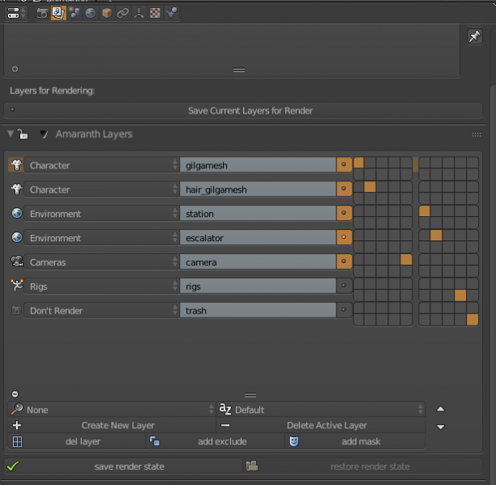The height and width of the screenshot is (485, 496).
Task: Edit the camera layer name field
Action: 258,262
